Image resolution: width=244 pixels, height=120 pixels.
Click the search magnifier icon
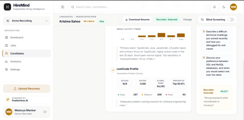(73, 7)
